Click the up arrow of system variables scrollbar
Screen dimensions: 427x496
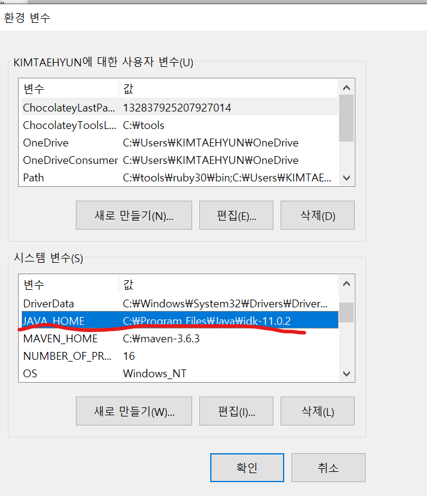(346, 283)
